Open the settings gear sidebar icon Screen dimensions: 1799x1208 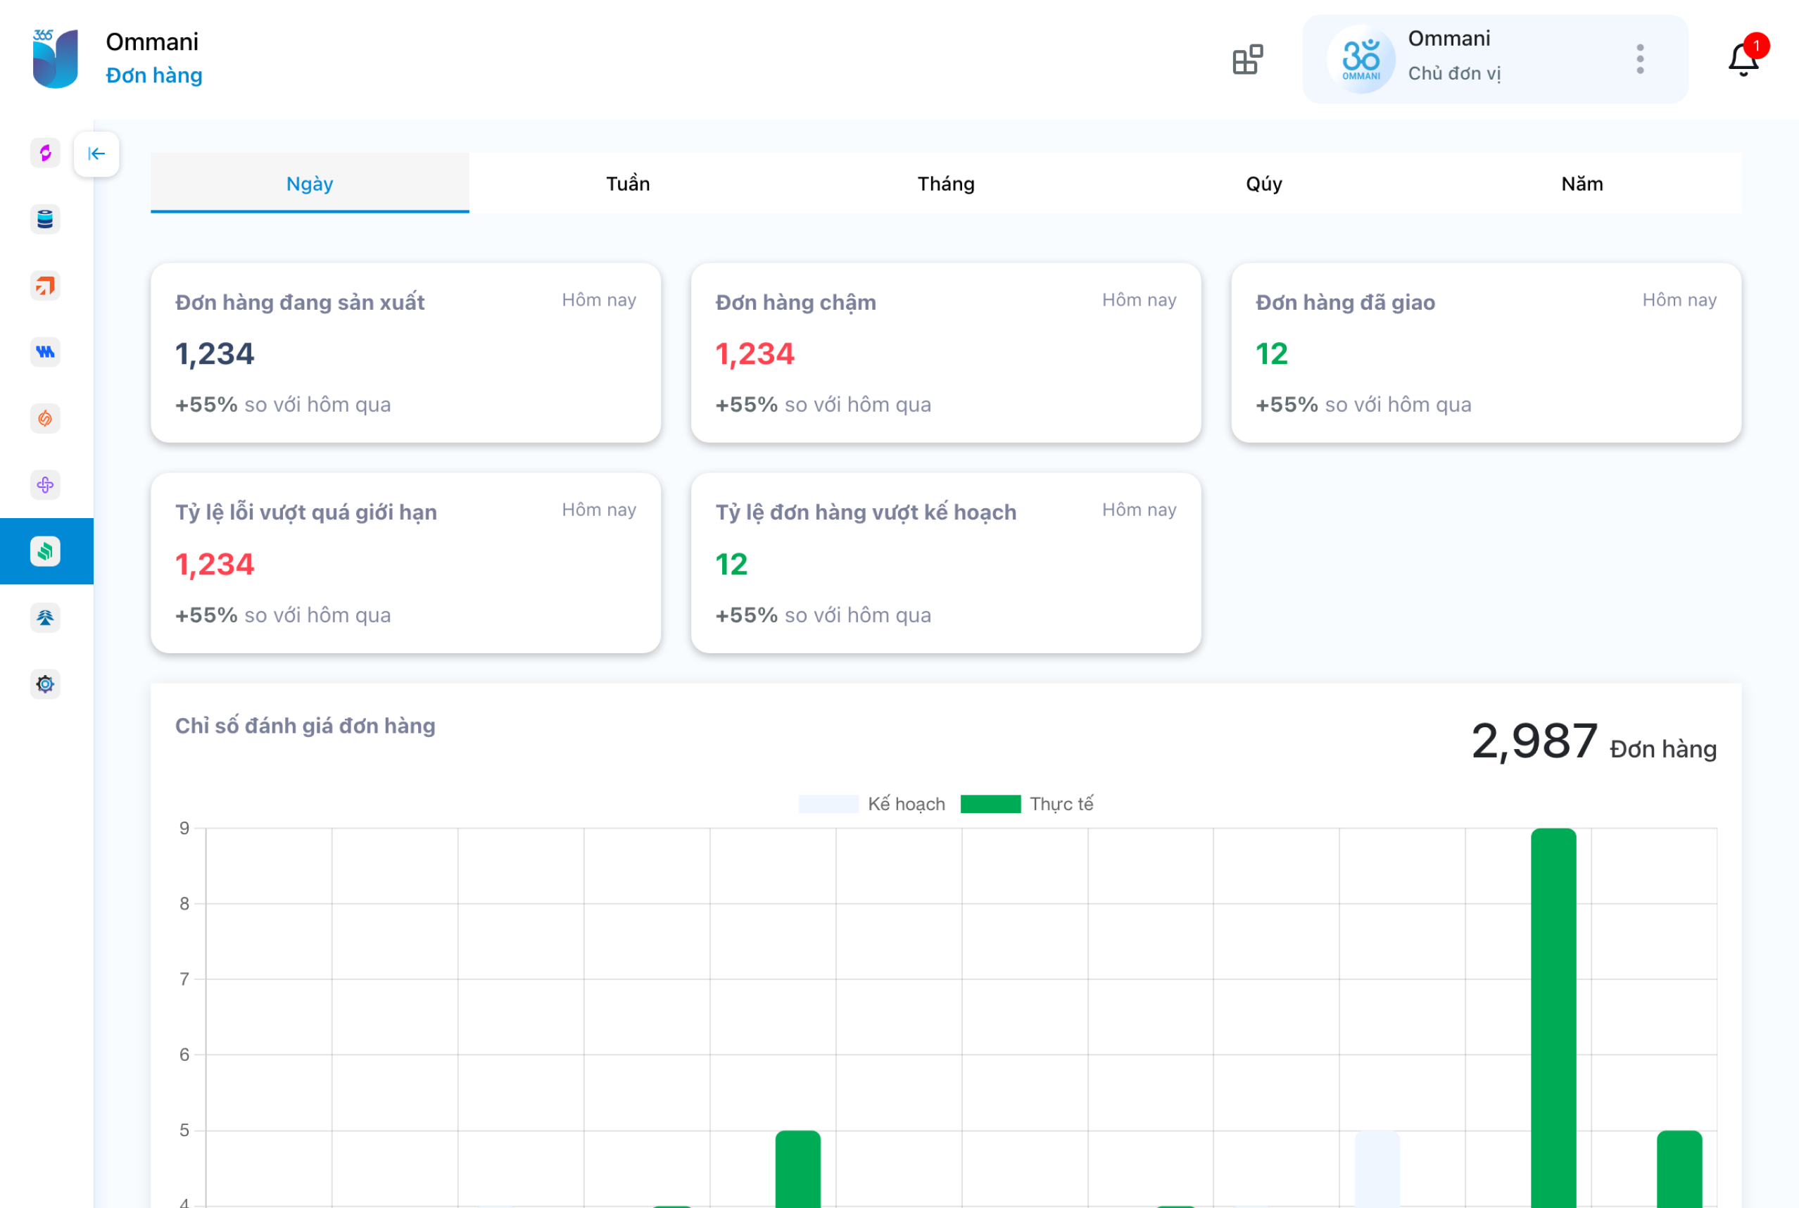click(46, 684)
